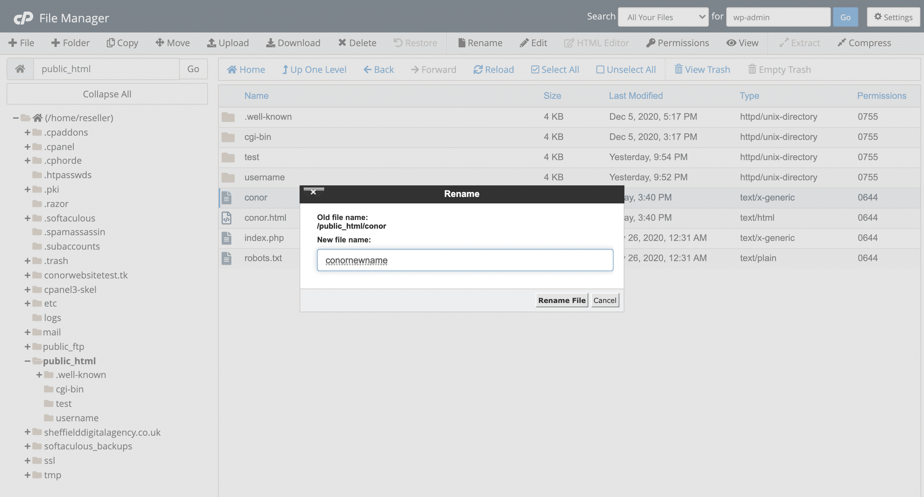Go to Home in the navigation bar
The image size is (924, 497).
coord(246,70)
